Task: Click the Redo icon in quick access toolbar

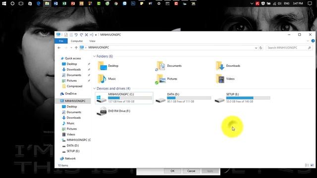Action: [81, 35]
